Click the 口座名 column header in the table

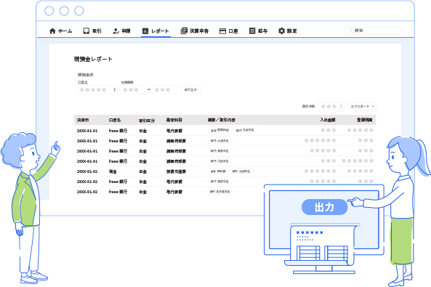pyautogui.click(x=115, y=120)
